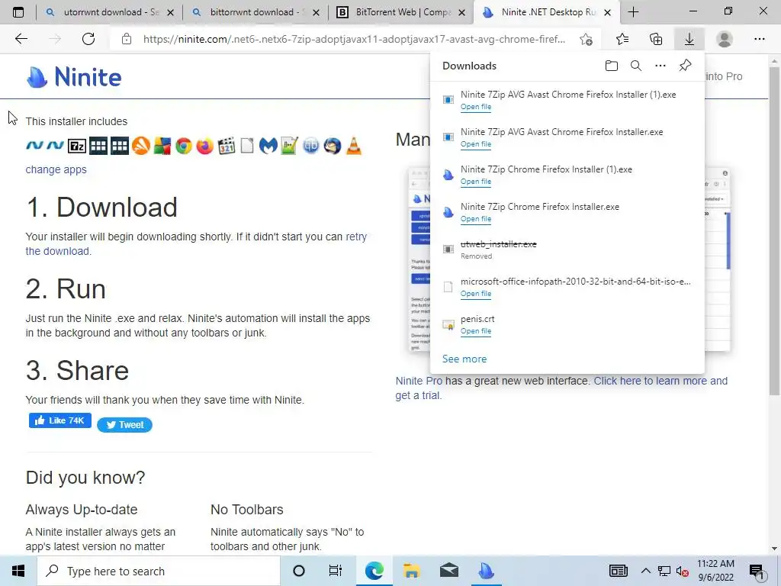
Task: Open Mail app from taskbar
Action: pos(448,571)
